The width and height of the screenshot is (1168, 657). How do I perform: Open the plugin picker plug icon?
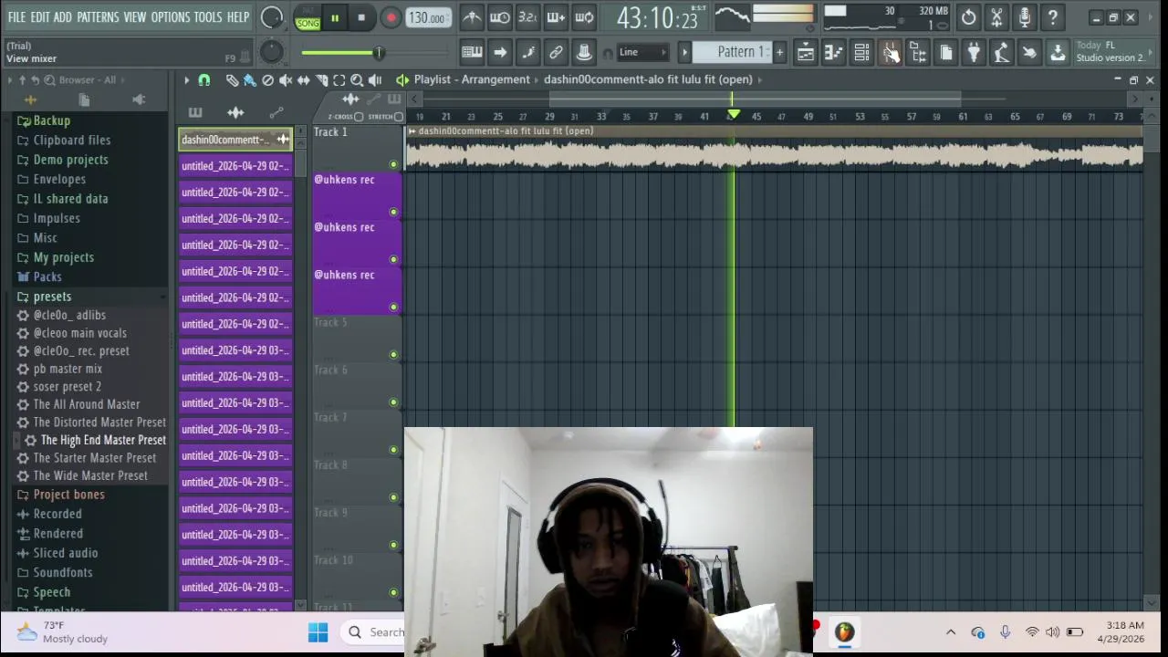coord(974,53)
